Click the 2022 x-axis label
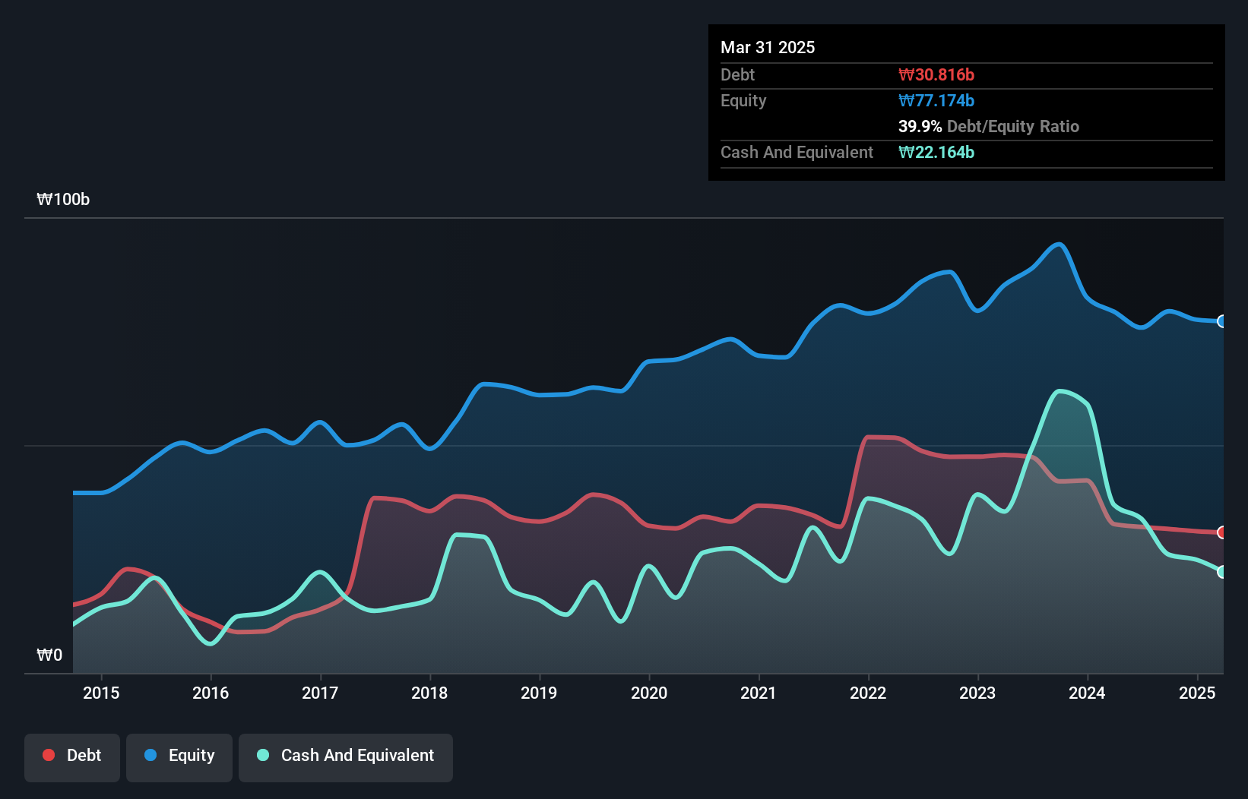The image size is (1248, 799). 868,693
